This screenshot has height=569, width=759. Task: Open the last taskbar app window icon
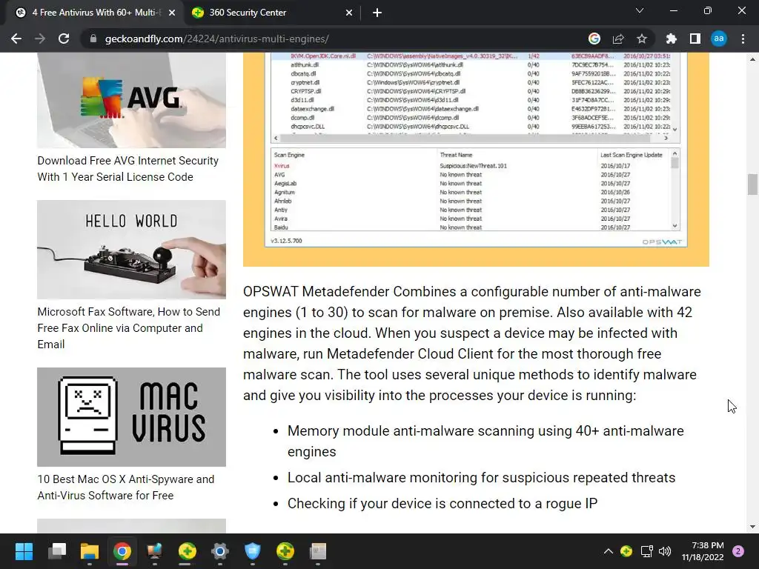coord(318,551)
